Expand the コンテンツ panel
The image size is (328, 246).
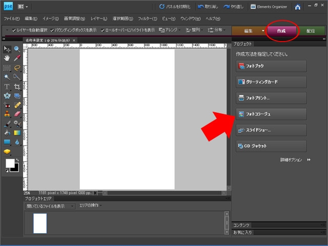[x=241, y=225]
